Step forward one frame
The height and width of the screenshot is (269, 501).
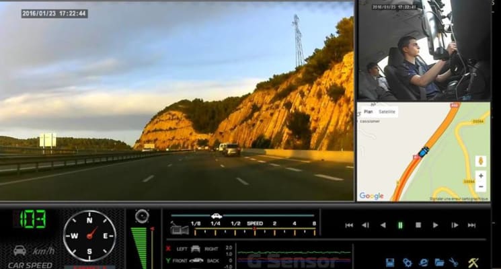tap(455, 225)
